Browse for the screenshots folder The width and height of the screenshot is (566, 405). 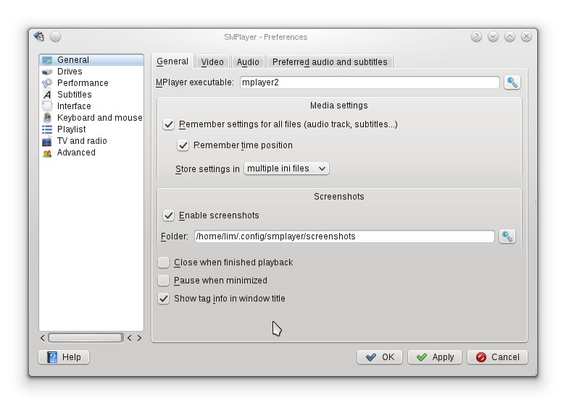point(507,236)
